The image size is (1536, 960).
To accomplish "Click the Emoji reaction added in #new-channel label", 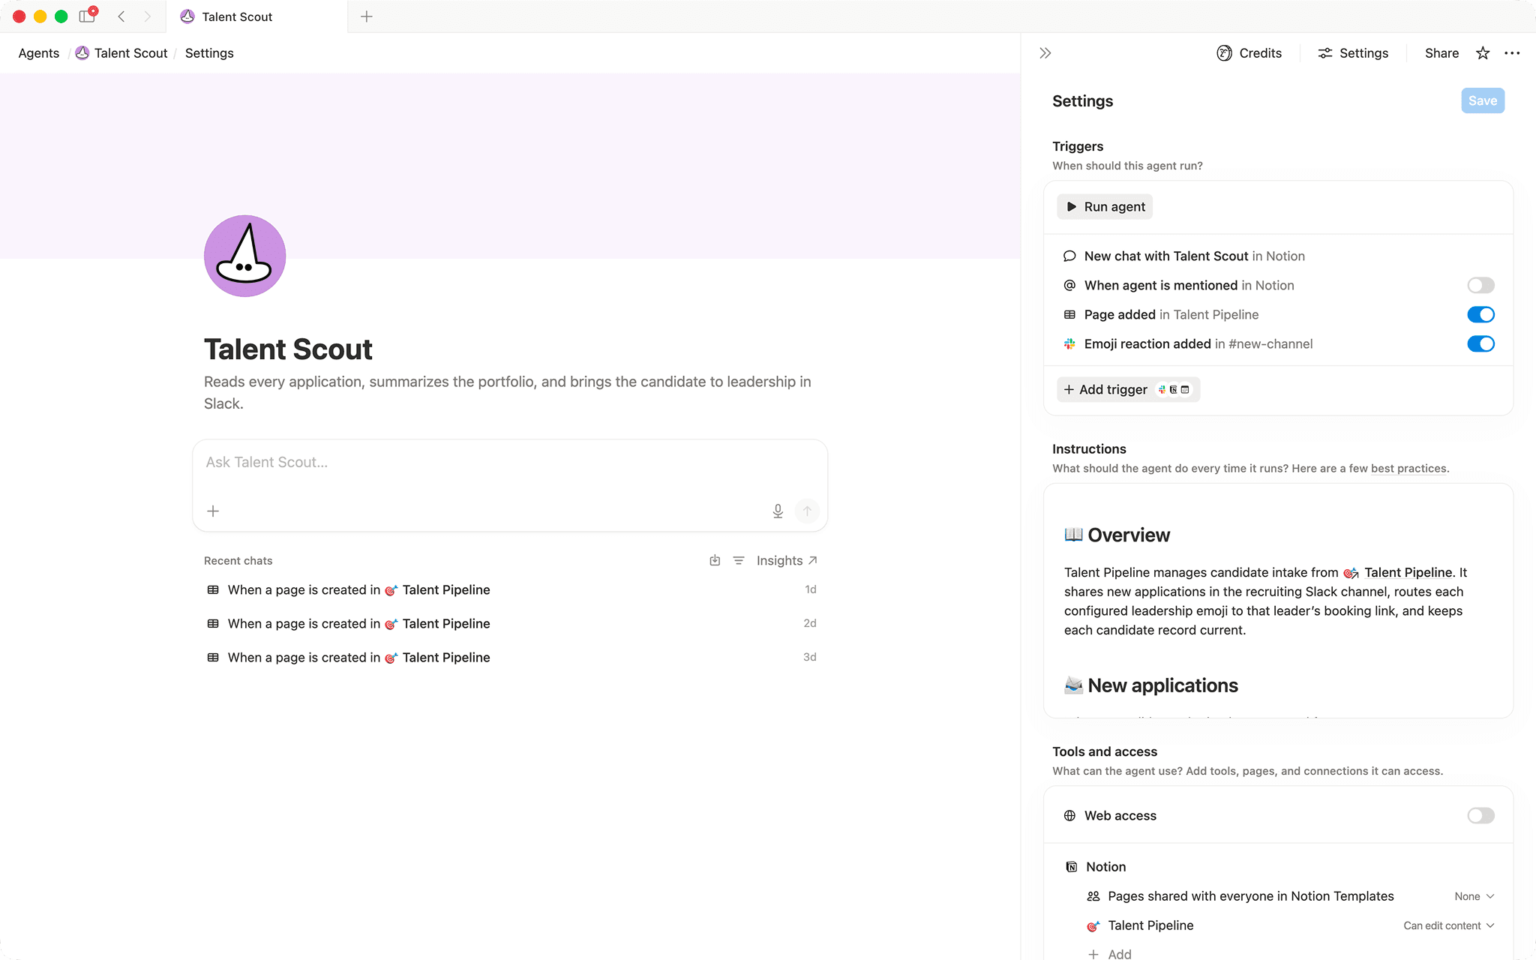I will [1198, 343].
